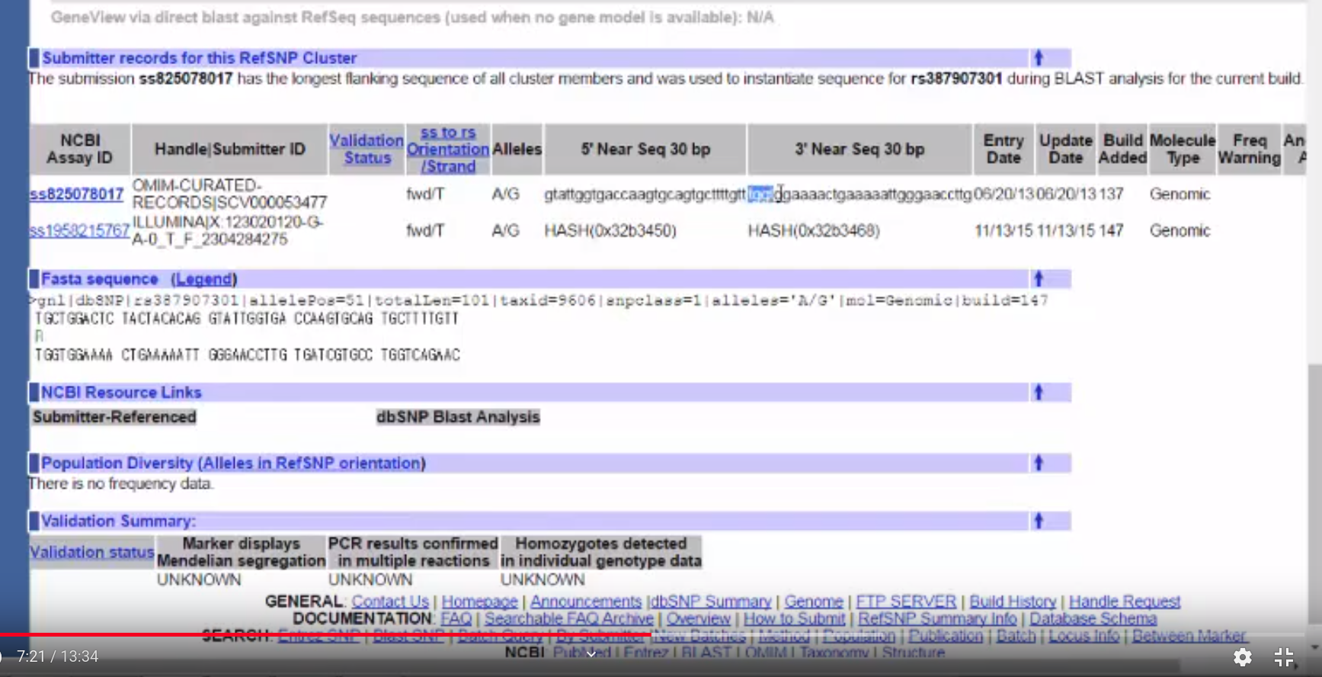The image size is (1322, 677).
Task: Click bold rs387907301 in description
Action: pyautogui.click(x=956, y=79)
